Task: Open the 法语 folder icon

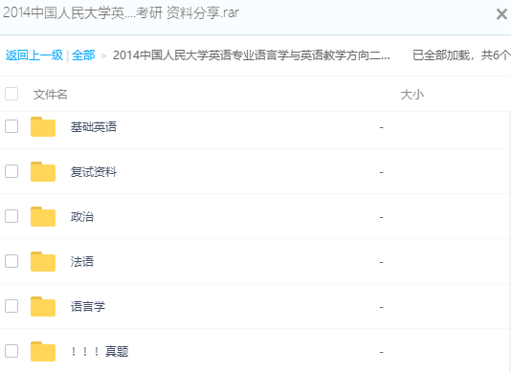Action: [x=43, y=262]
